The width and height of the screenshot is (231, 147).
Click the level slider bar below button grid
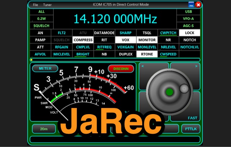coord(115,60)
